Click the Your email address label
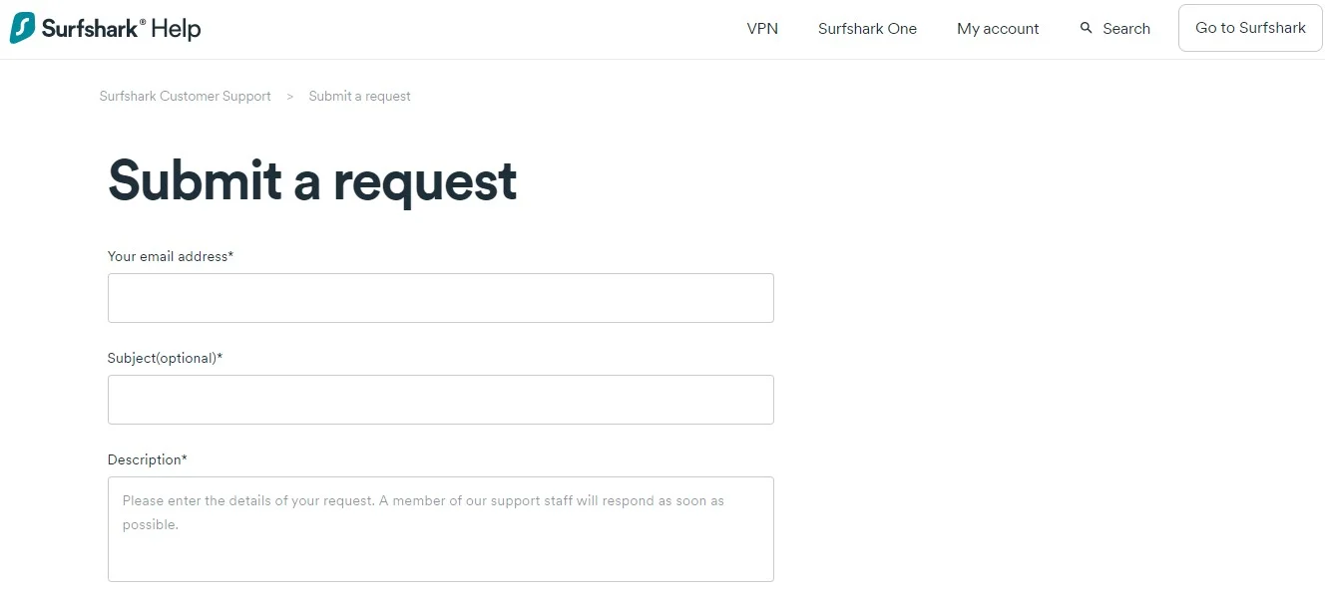 coord(171,256)
